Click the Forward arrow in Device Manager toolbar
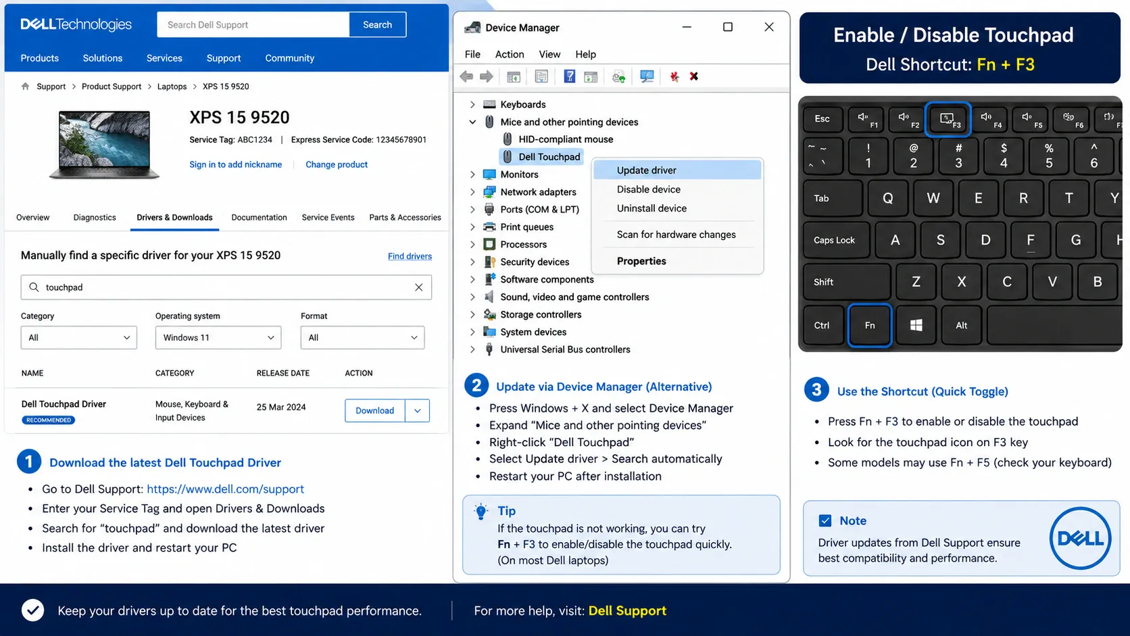This screenshot has width=1130, height=636. coord(487,76)
